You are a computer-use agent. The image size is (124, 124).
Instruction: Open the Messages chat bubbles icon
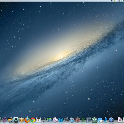click(x=100, y=120)
